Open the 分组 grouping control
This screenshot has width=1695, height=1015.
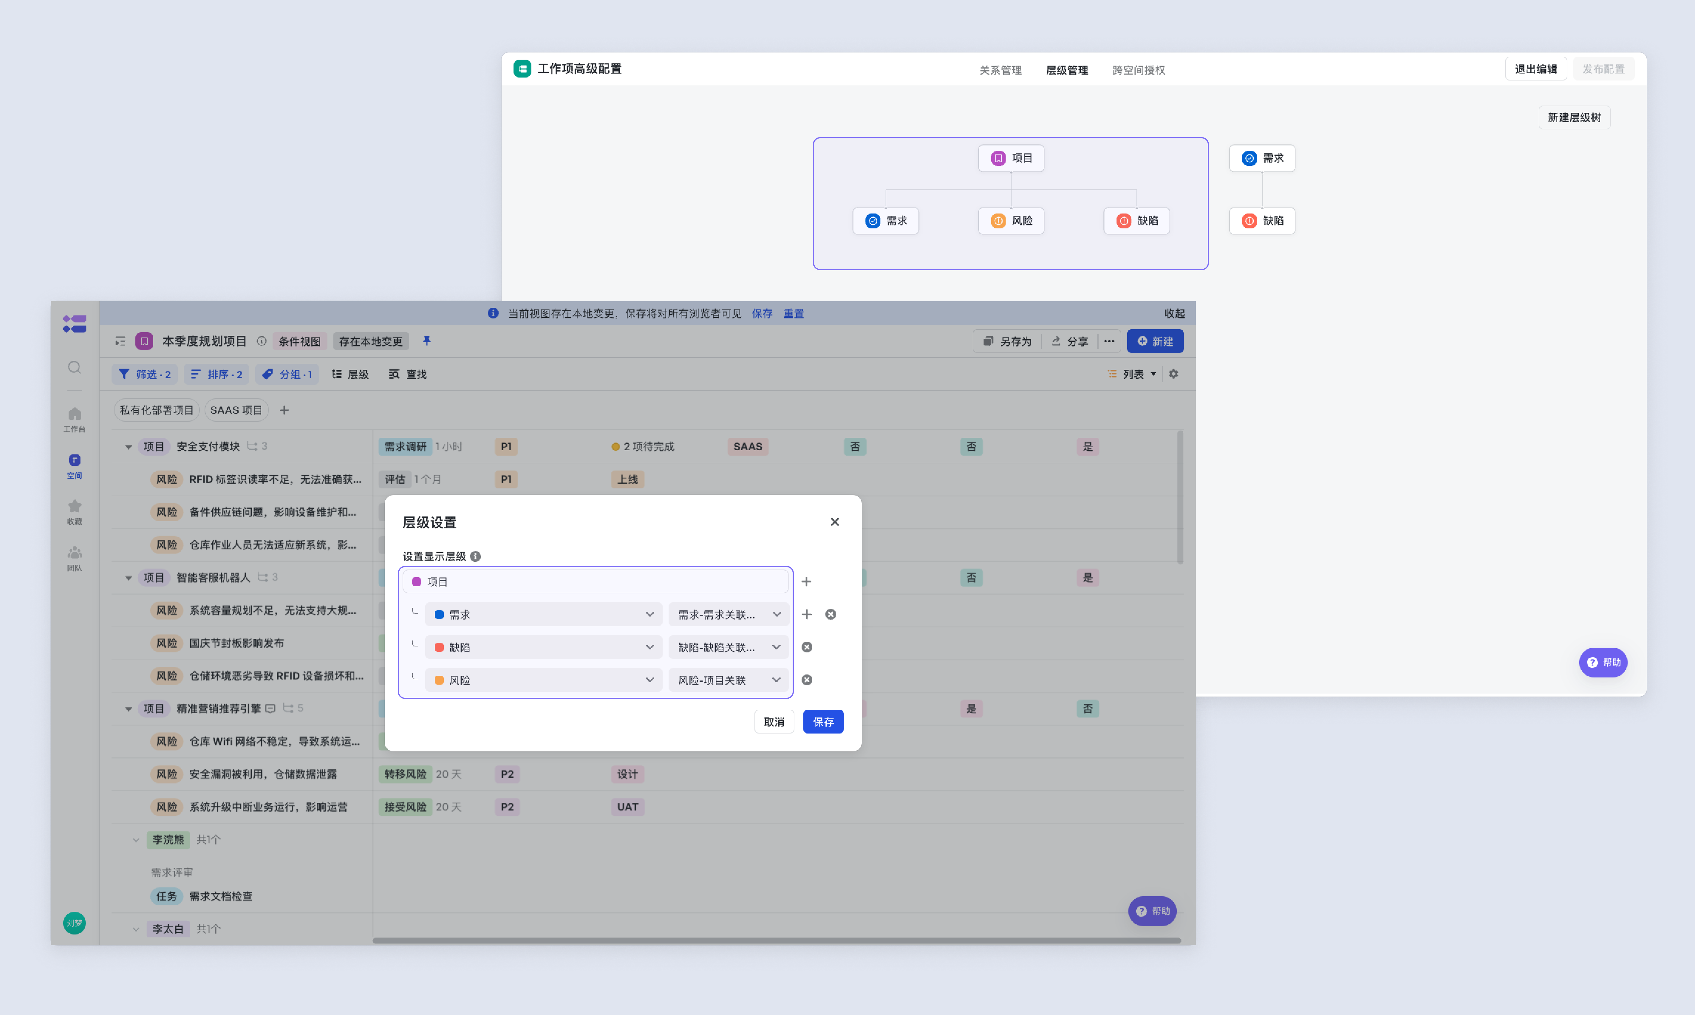[x=287, y=374]
